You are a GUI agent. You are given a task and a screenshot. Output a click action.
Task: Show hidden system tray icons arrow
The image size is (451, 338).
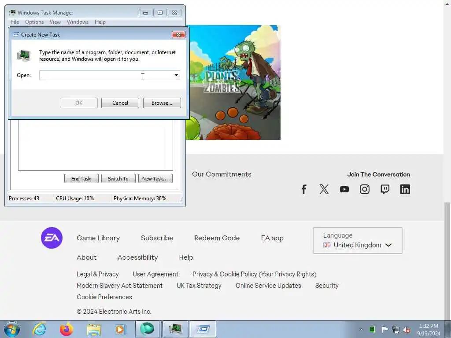361,330
